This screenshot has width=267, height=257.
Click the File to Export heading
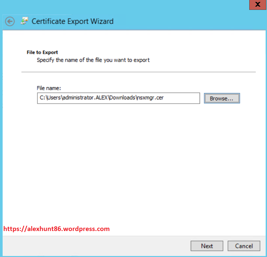coord(42,52)
